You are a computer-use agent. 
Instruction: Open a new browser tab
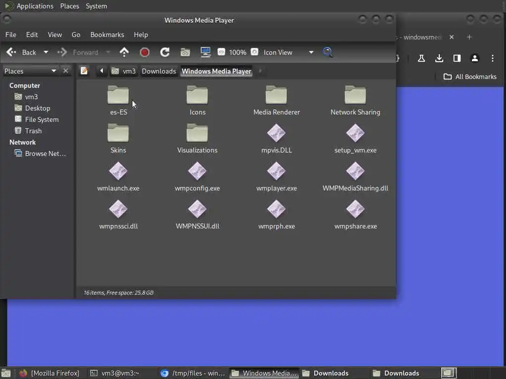pyautogui.click(x=469, y=37)
